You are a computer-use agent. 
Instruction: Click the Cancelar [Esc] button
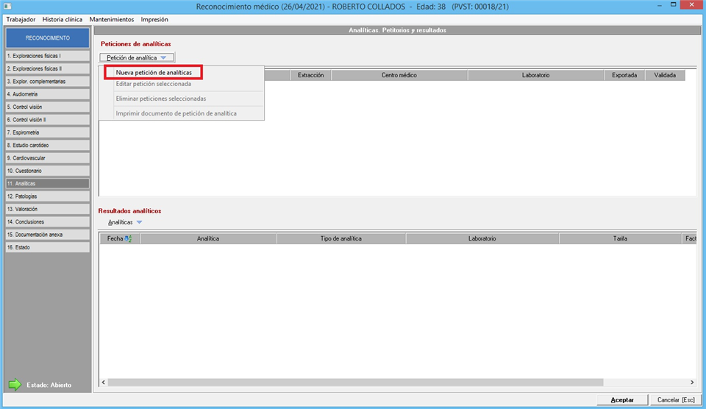pos(674,400)
